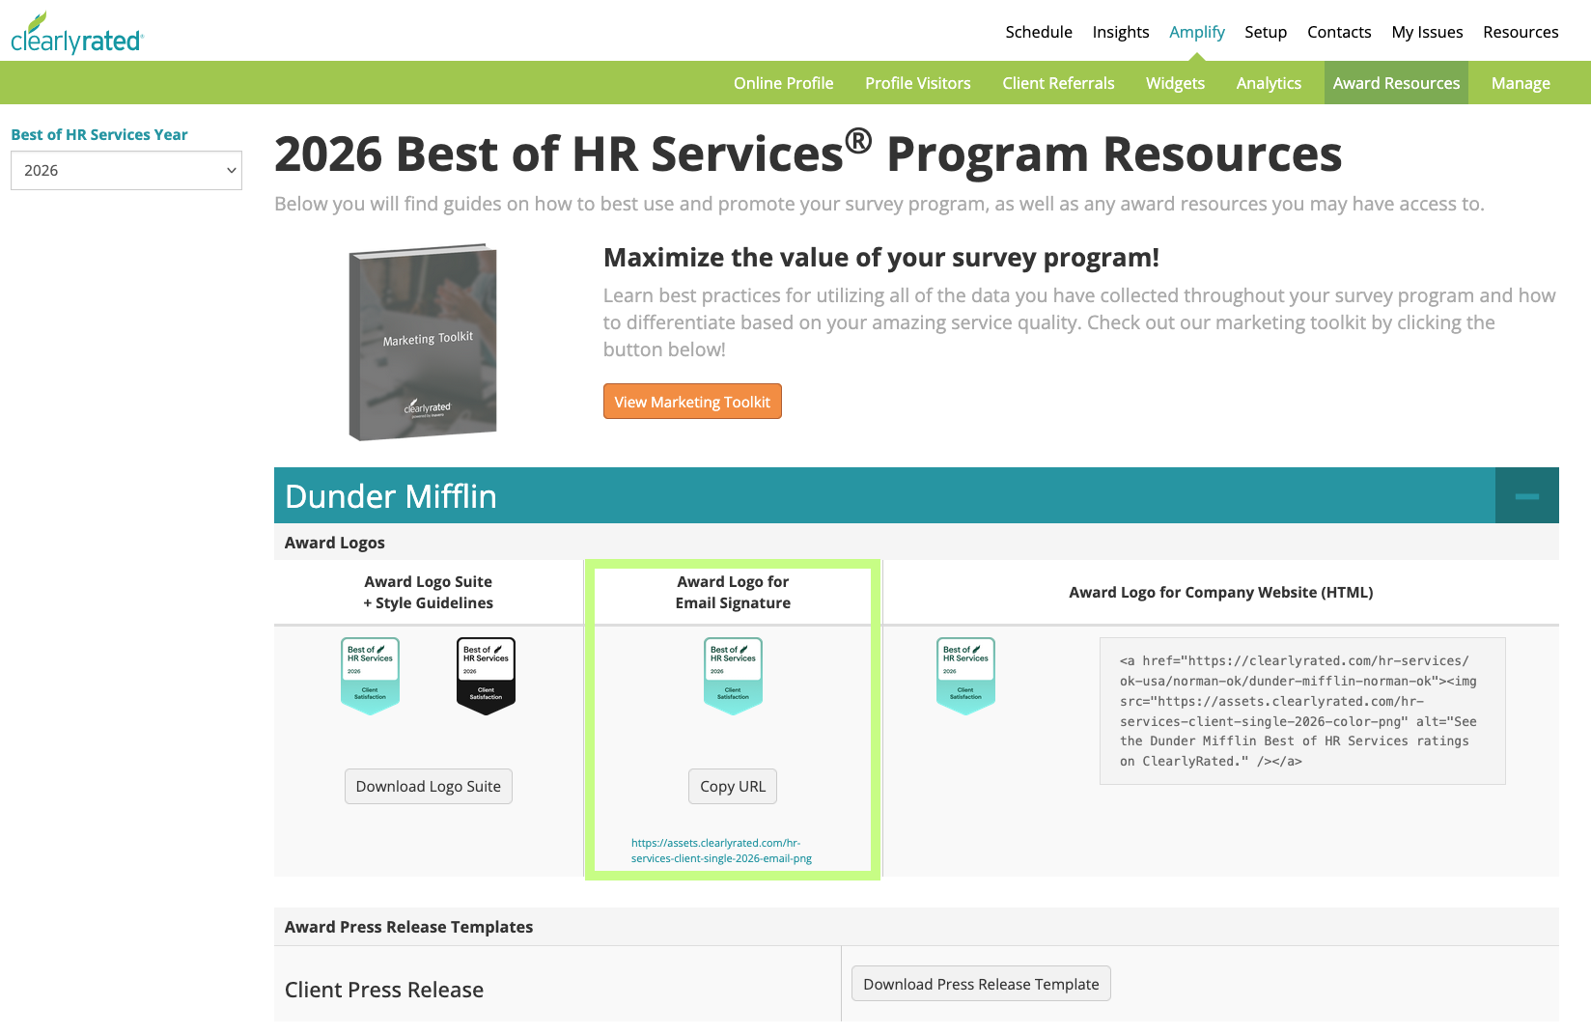
Task: Download the Logo Suite
Action: [x=428, y=787]
